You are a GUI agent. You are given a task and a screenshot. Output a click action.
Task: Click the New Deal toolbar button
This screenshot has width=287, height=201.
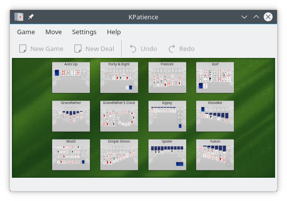click(94, 49)
